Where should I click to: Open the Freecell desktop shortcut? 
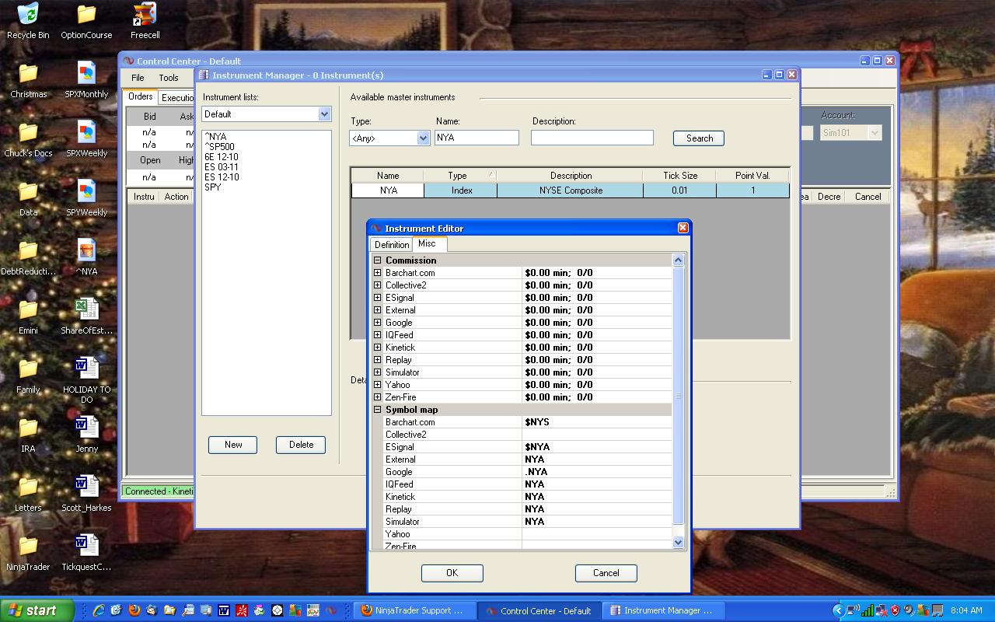pyautogui.click(x=145, y=16)
